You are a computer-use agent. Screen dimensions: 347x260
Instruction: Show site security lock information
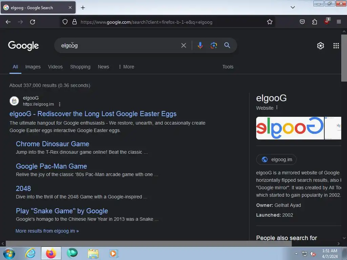point(75,22)
